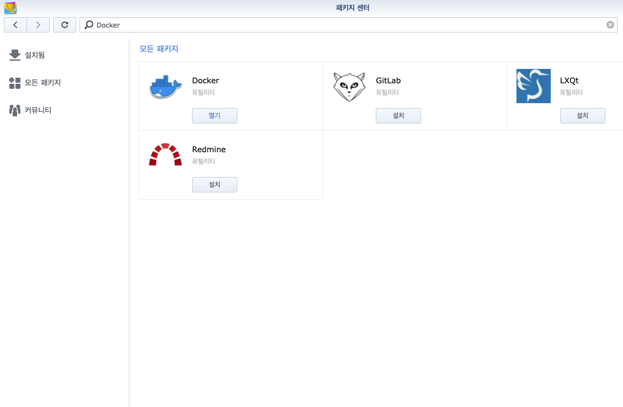
Task: Focus the search field containing Docker
Action: 348,25
